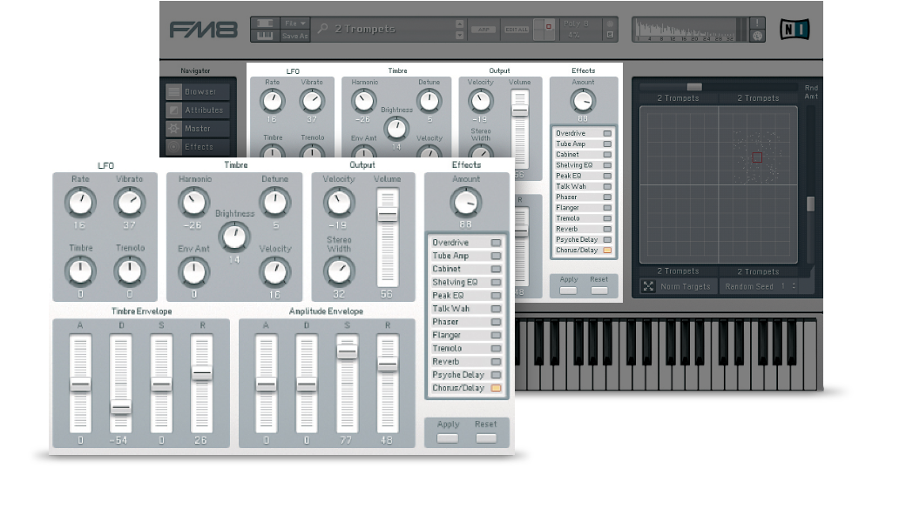This screenshot has width=906, height=522.
Task: Click the Poly 8 voices value
Action: (x=576, y=23)
